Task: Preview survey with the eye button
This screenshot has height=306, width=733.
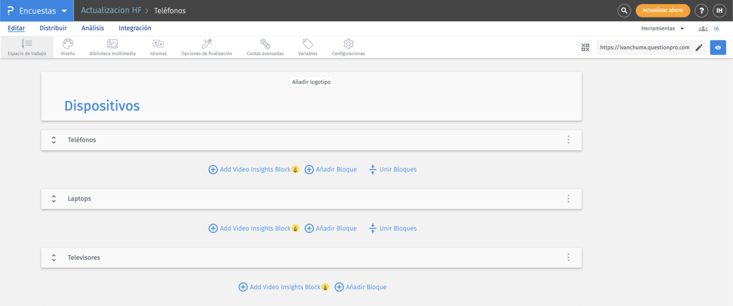Action: tap(718, 48)
